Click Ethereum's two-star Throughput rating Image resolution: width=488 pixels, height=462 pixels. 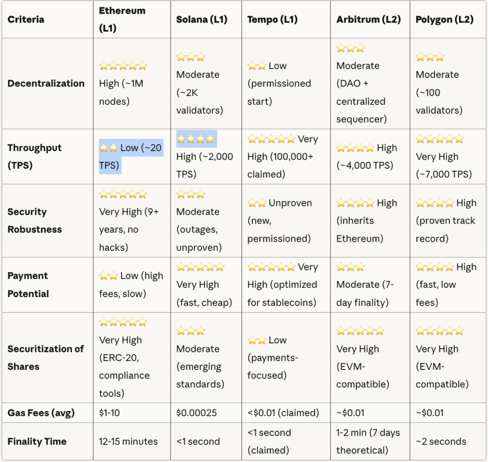108,148
